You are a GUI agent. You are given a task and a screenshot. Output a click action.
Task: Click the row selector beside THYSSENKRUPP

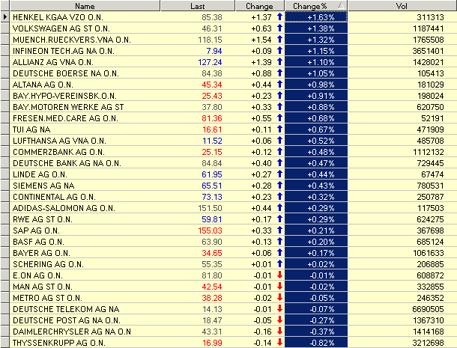5,343
